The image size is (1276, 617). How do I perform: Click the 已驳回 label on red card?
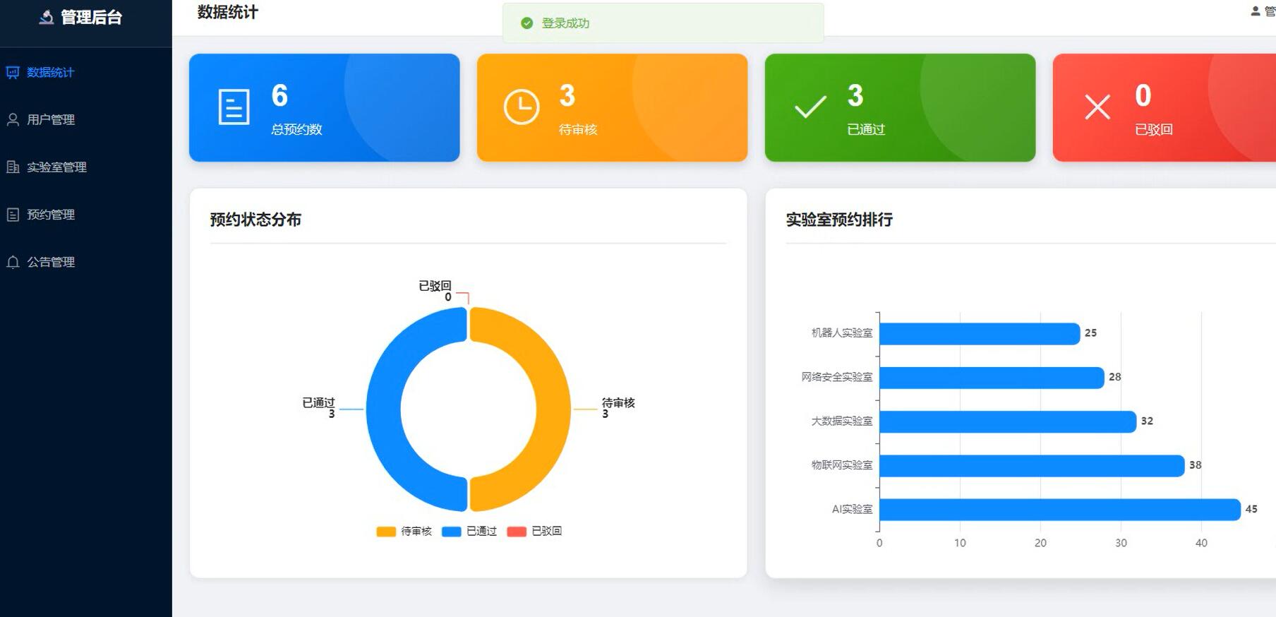pyautogui.click(x=1154, y=129)
